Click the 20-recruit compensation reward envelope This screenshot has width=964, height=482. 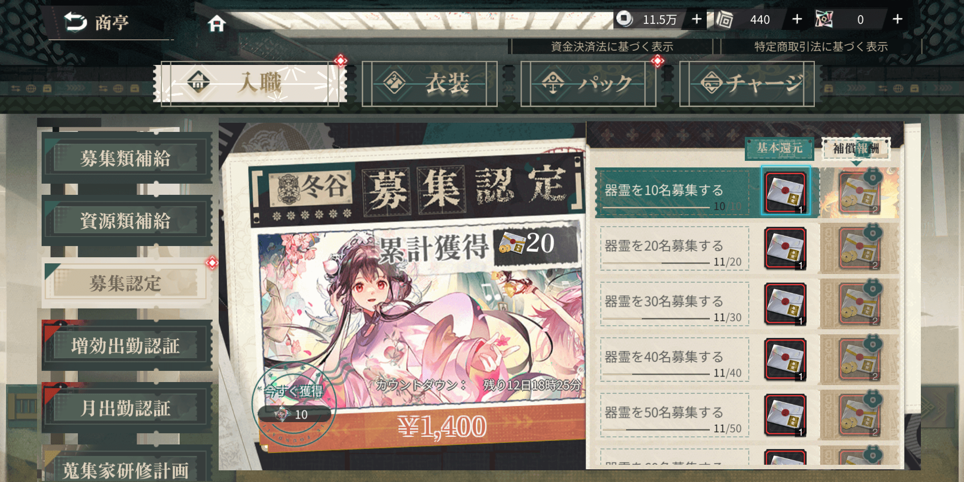click(858, 248)
